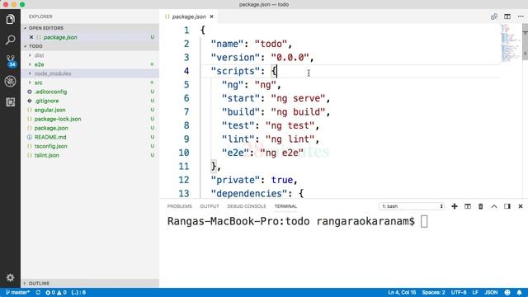Expand the Outline section
The height and width of the screenshot is (297, 528).
pyautogui.click(x=91, y=283)
